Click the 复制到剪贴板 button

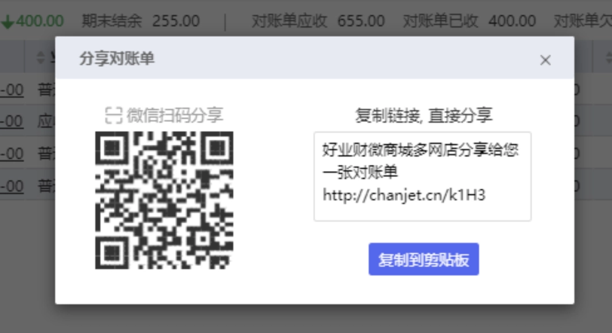(423, 259)
